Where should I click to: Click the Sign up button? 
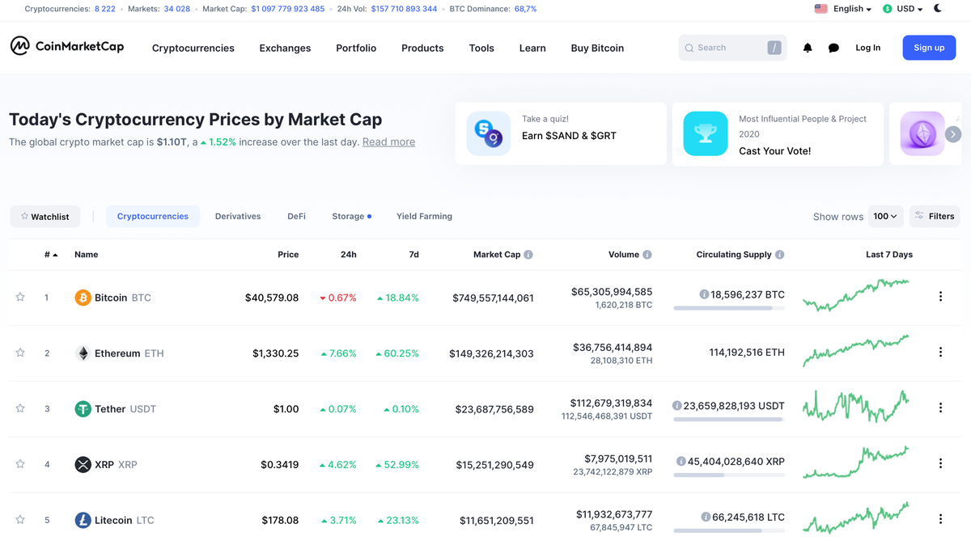click(928, 48)
